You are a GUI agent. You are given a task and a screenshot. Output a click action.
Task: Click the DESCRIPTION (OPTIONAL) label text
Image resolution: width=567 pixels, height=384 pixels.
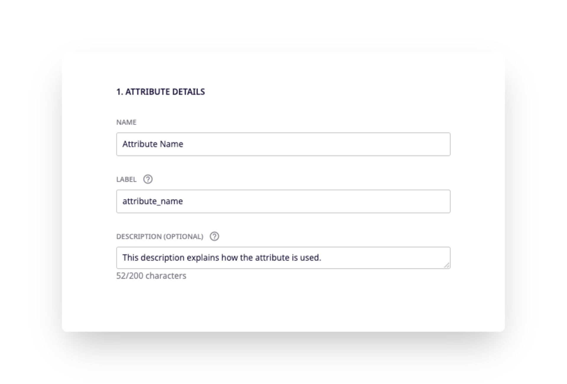coord(160,236)
